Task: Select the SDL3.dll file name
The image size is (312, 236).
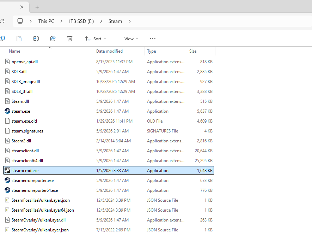Action: (x=19, y=72)
